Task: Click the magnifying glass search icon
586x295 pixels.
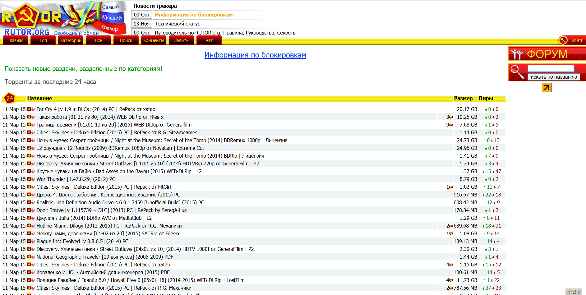Action: pos(517,72)
